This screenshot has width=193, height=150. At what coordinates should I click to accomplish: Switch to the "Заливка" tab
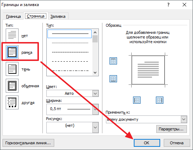58,16
